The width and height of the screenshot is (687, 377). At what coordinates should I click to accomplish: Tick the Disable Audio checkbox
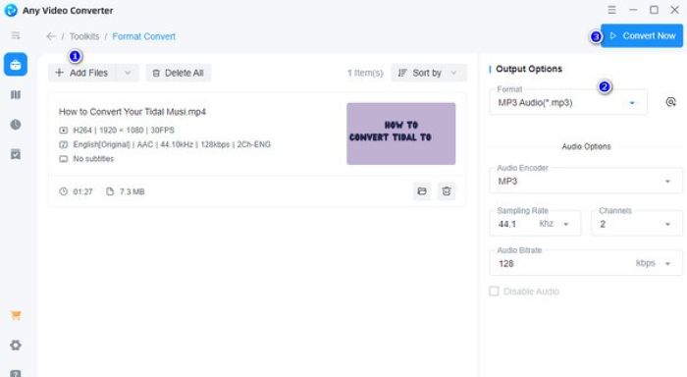[x=494, y=291]
